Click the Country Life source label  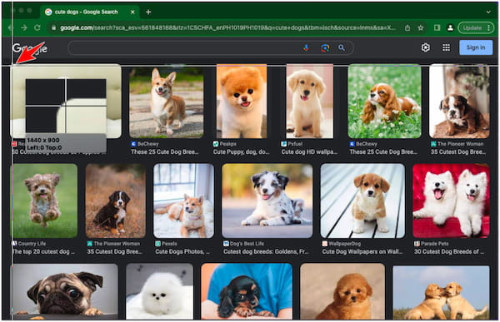click(32, 244)
